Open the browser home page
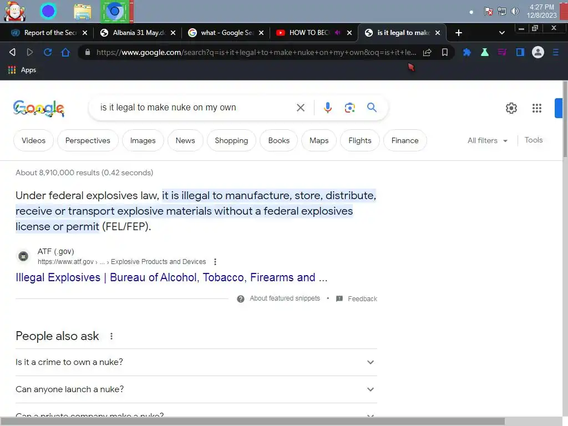This screenshot has height=426, width=568. (x=65, y=52)
